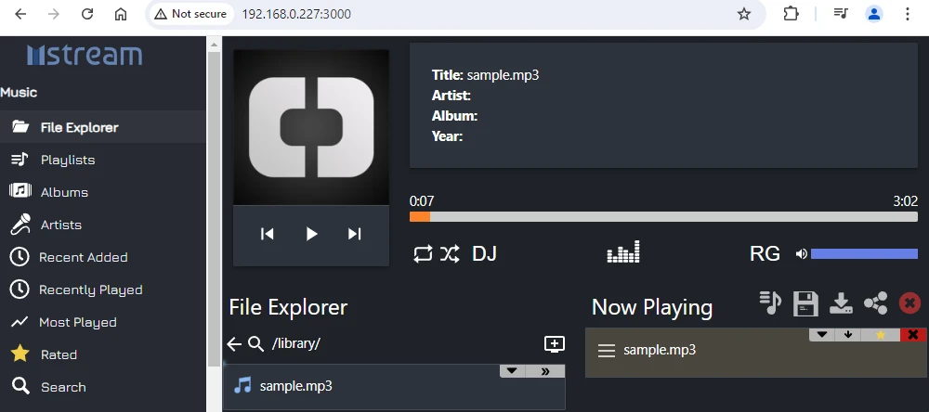Viewport: 929px width, 412px height.
Task: Go back a folder in File Explorer
Action: 234,344
